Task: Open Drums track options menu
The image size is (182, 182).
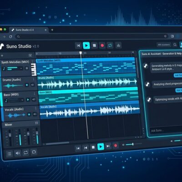Action: pyautogui.click(x=34, y=79)
